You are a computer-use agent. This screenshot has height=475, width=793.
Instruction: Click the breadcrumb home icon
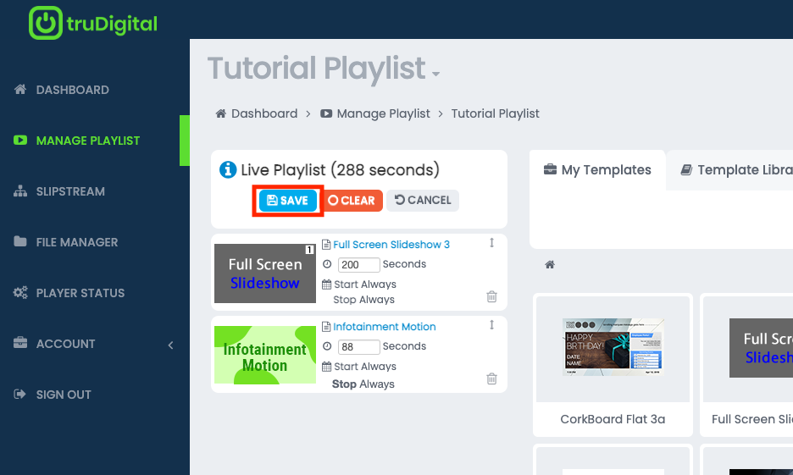pyautogui.click(x=220, y=113)
